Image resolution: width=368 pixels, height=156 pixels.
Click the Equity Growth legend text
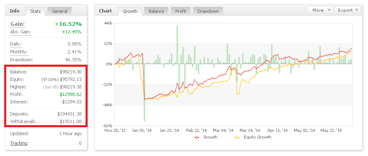point(257,137)
